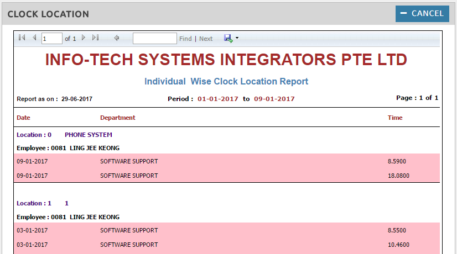The width and height of the screenshot is (457, 254).
Task: Focus the find text search box
Action: point(154,39)
